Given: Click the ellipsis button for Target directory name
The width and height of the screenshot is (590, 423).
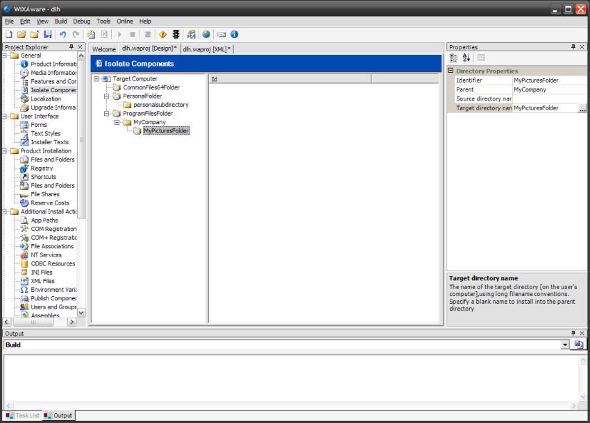Looking at the screenshot, I should pyautogui.click(x=582, y=108).
